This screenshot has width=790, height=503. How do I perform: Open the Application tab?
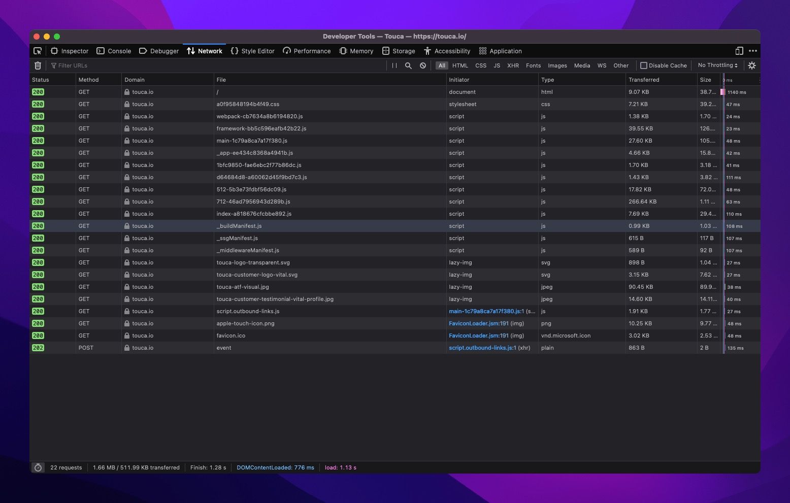point(500,51)
